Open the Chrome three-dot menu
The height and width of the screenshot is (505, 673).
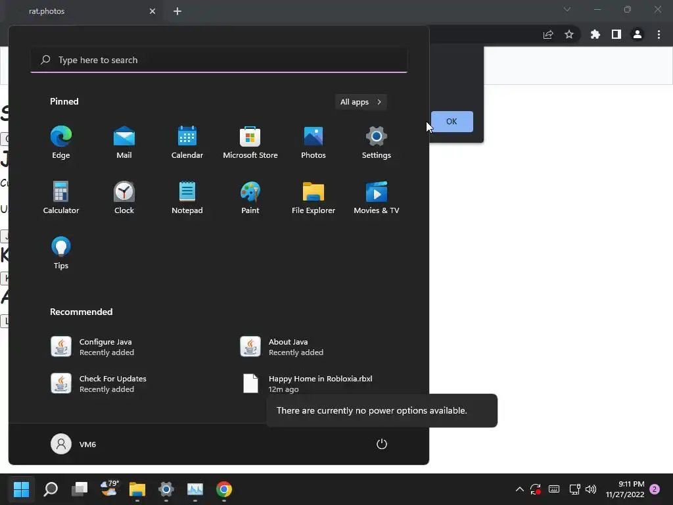pyautogui.click(x=659, y=35)
